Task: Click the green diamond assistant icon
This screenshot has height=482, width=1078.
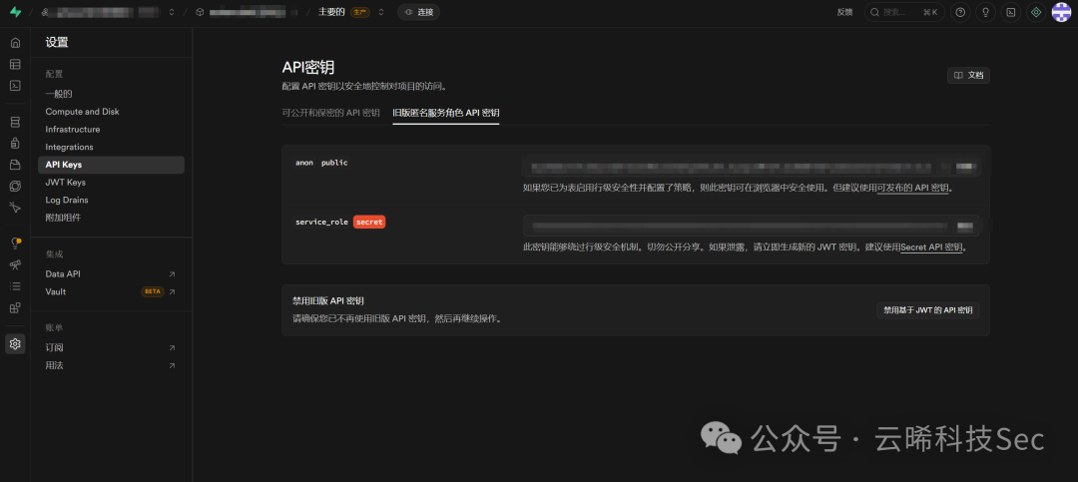Action: tap(1036, 12)
